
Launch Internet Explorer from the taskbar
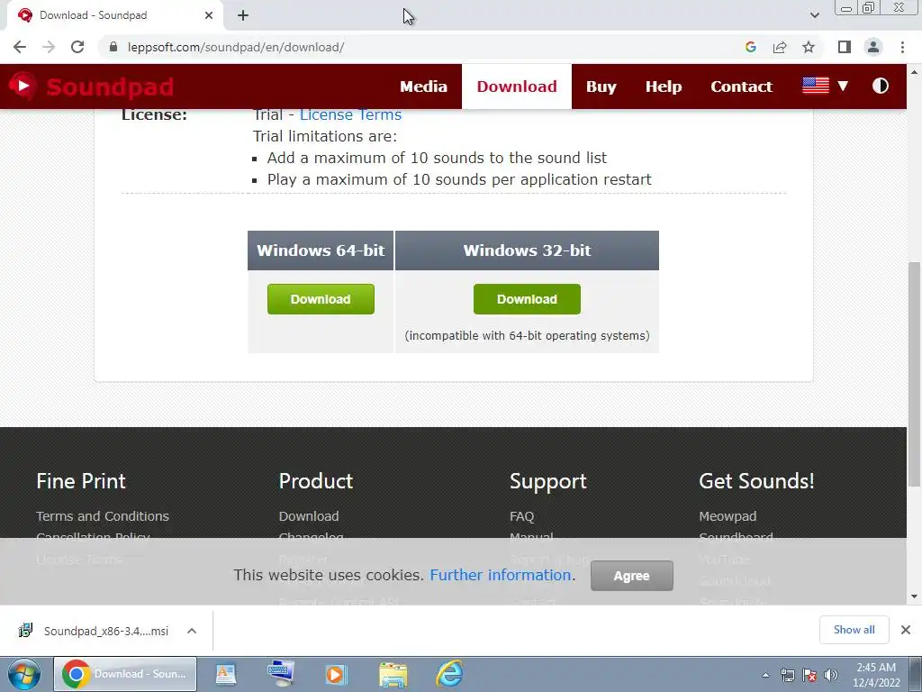(449, 674)
